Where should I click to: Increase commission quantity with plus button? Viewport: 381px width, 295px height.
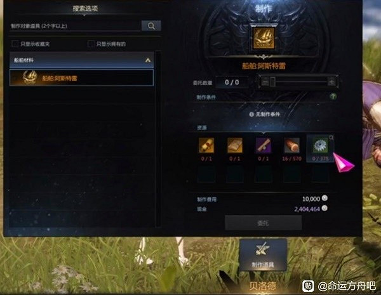click(x=331, y=82)
